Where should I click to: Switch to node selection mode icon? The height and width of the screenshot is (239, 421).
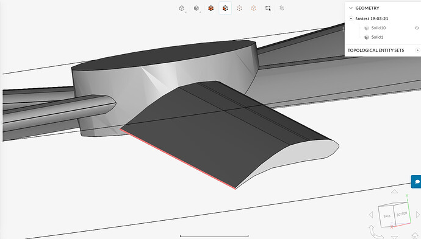(239, 9)
